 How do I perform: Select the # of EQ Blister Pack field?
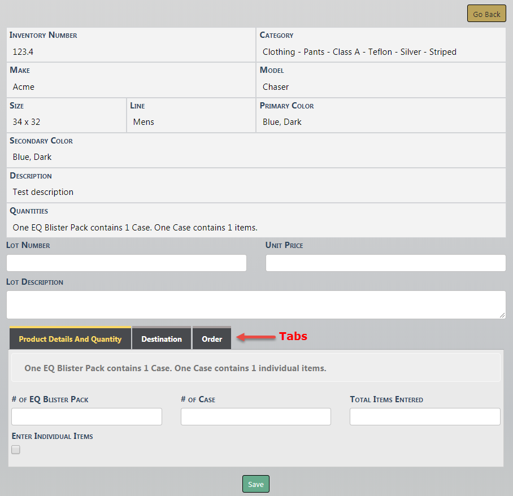(86, 416)
